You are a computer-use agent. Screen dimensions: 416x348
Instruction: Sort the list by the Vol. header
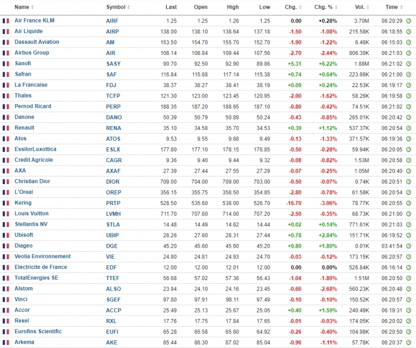coord(361,7)
